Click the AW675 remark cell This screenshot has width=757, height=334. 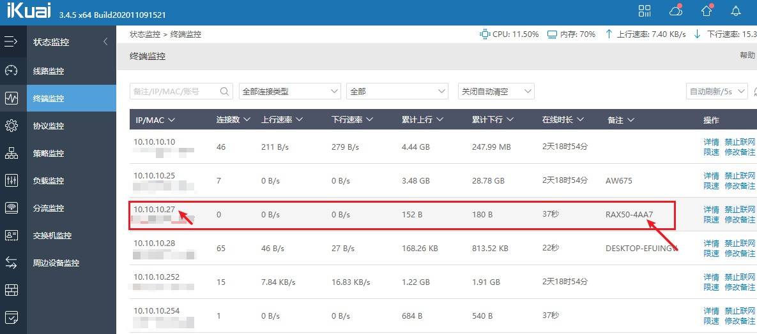tap(618, 181)
